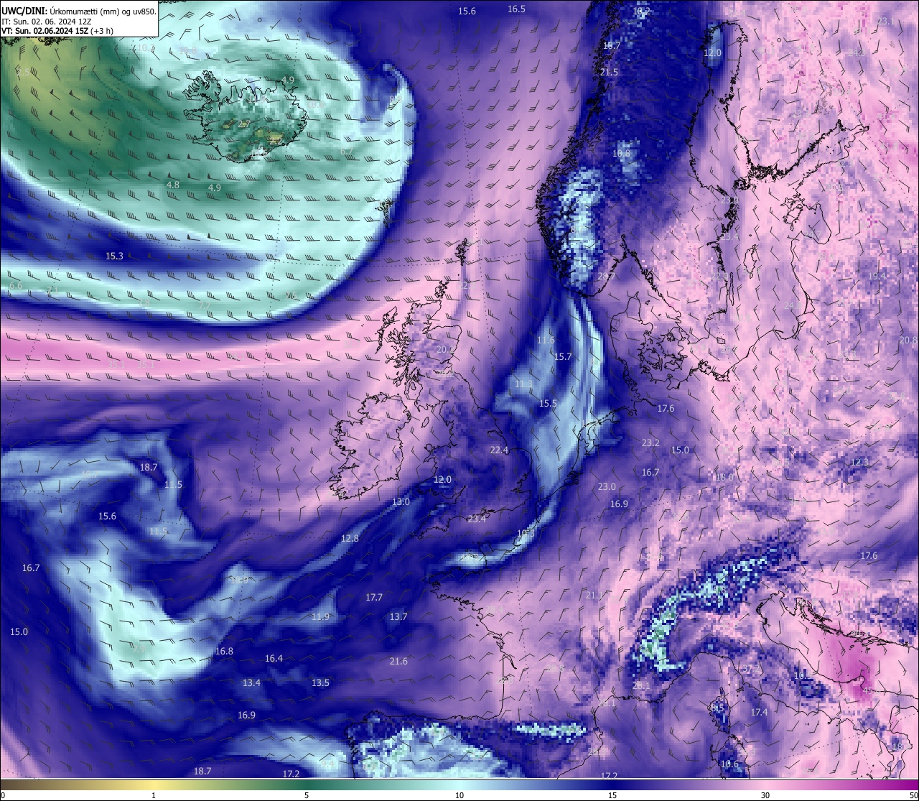919x801 pixels.
Task: Click the 13.7 value near Brittany
Action: point(398,617)
